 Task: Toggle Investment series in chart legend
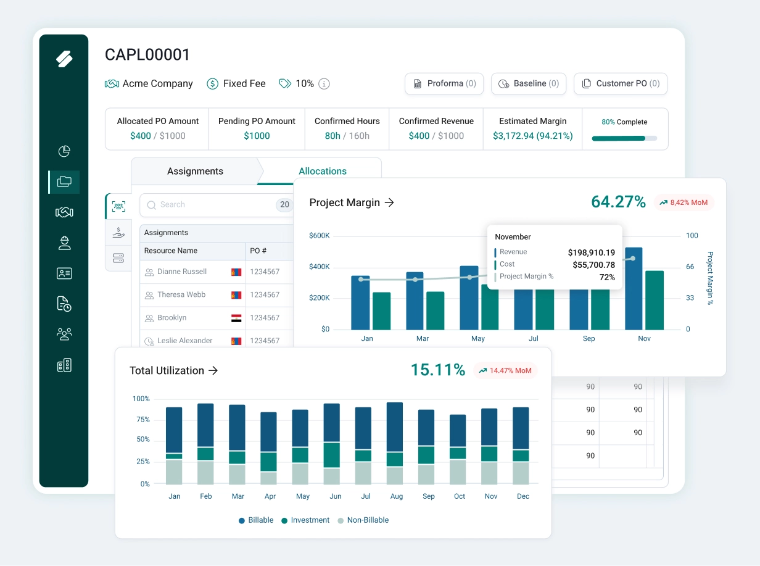click(x=305, y=520)
